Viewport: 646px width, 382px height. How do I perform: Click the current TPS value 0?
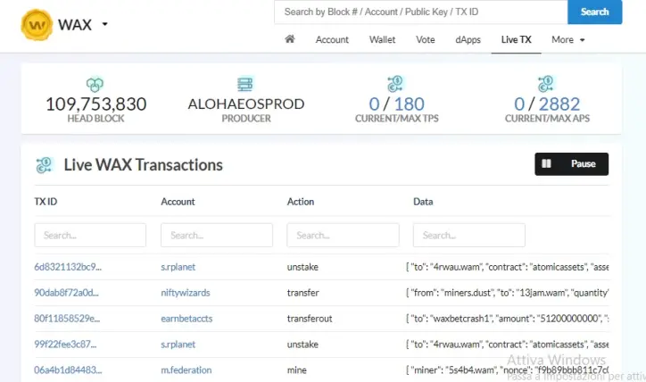tap(374, 104)
